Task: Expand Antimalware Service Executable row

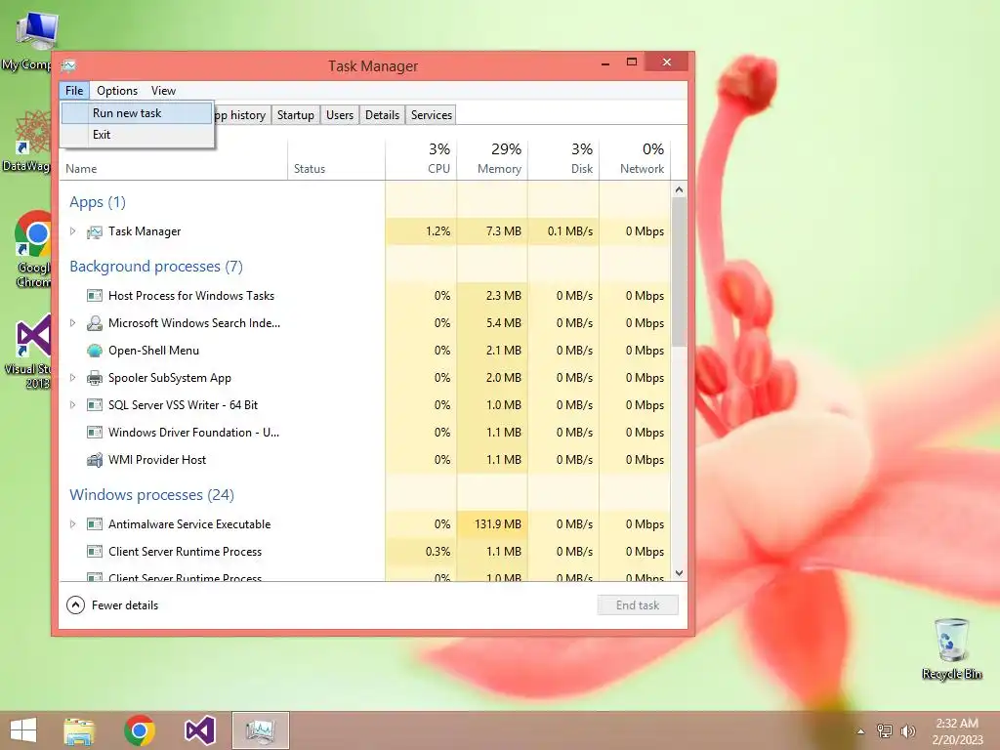Action: (72, 524)
